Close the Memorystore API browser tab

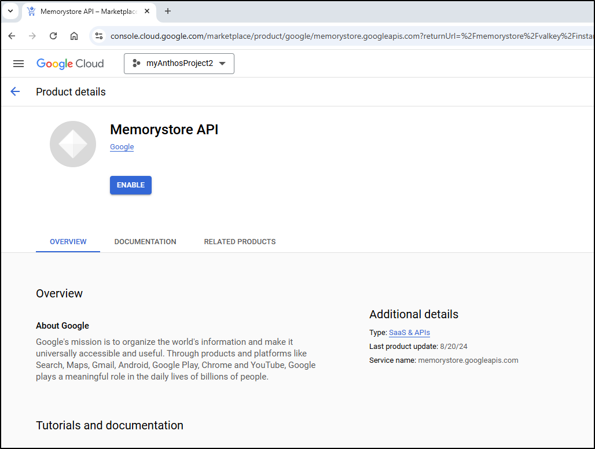click(147, 11)
